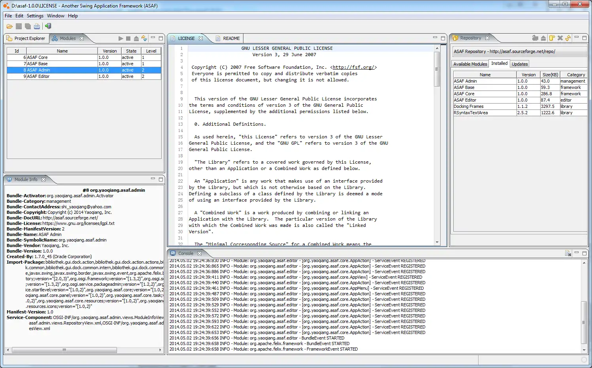Click the ASAF Repository URL field

520,51
